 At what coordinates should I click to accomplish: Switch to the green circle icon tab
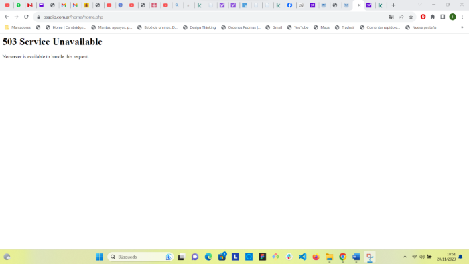pyautogui.click(x=19, y=5)
